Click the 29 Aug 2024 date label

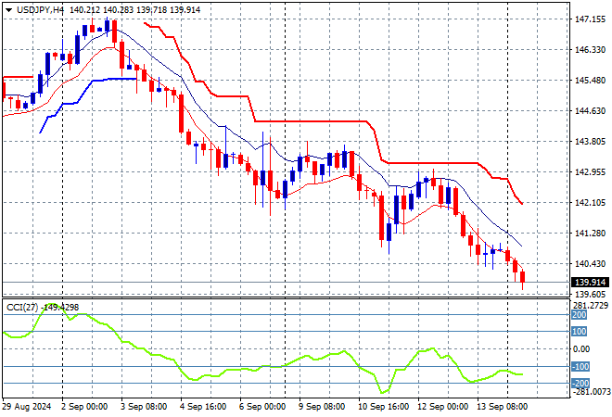pyautogui.click(x=27, y=407)
